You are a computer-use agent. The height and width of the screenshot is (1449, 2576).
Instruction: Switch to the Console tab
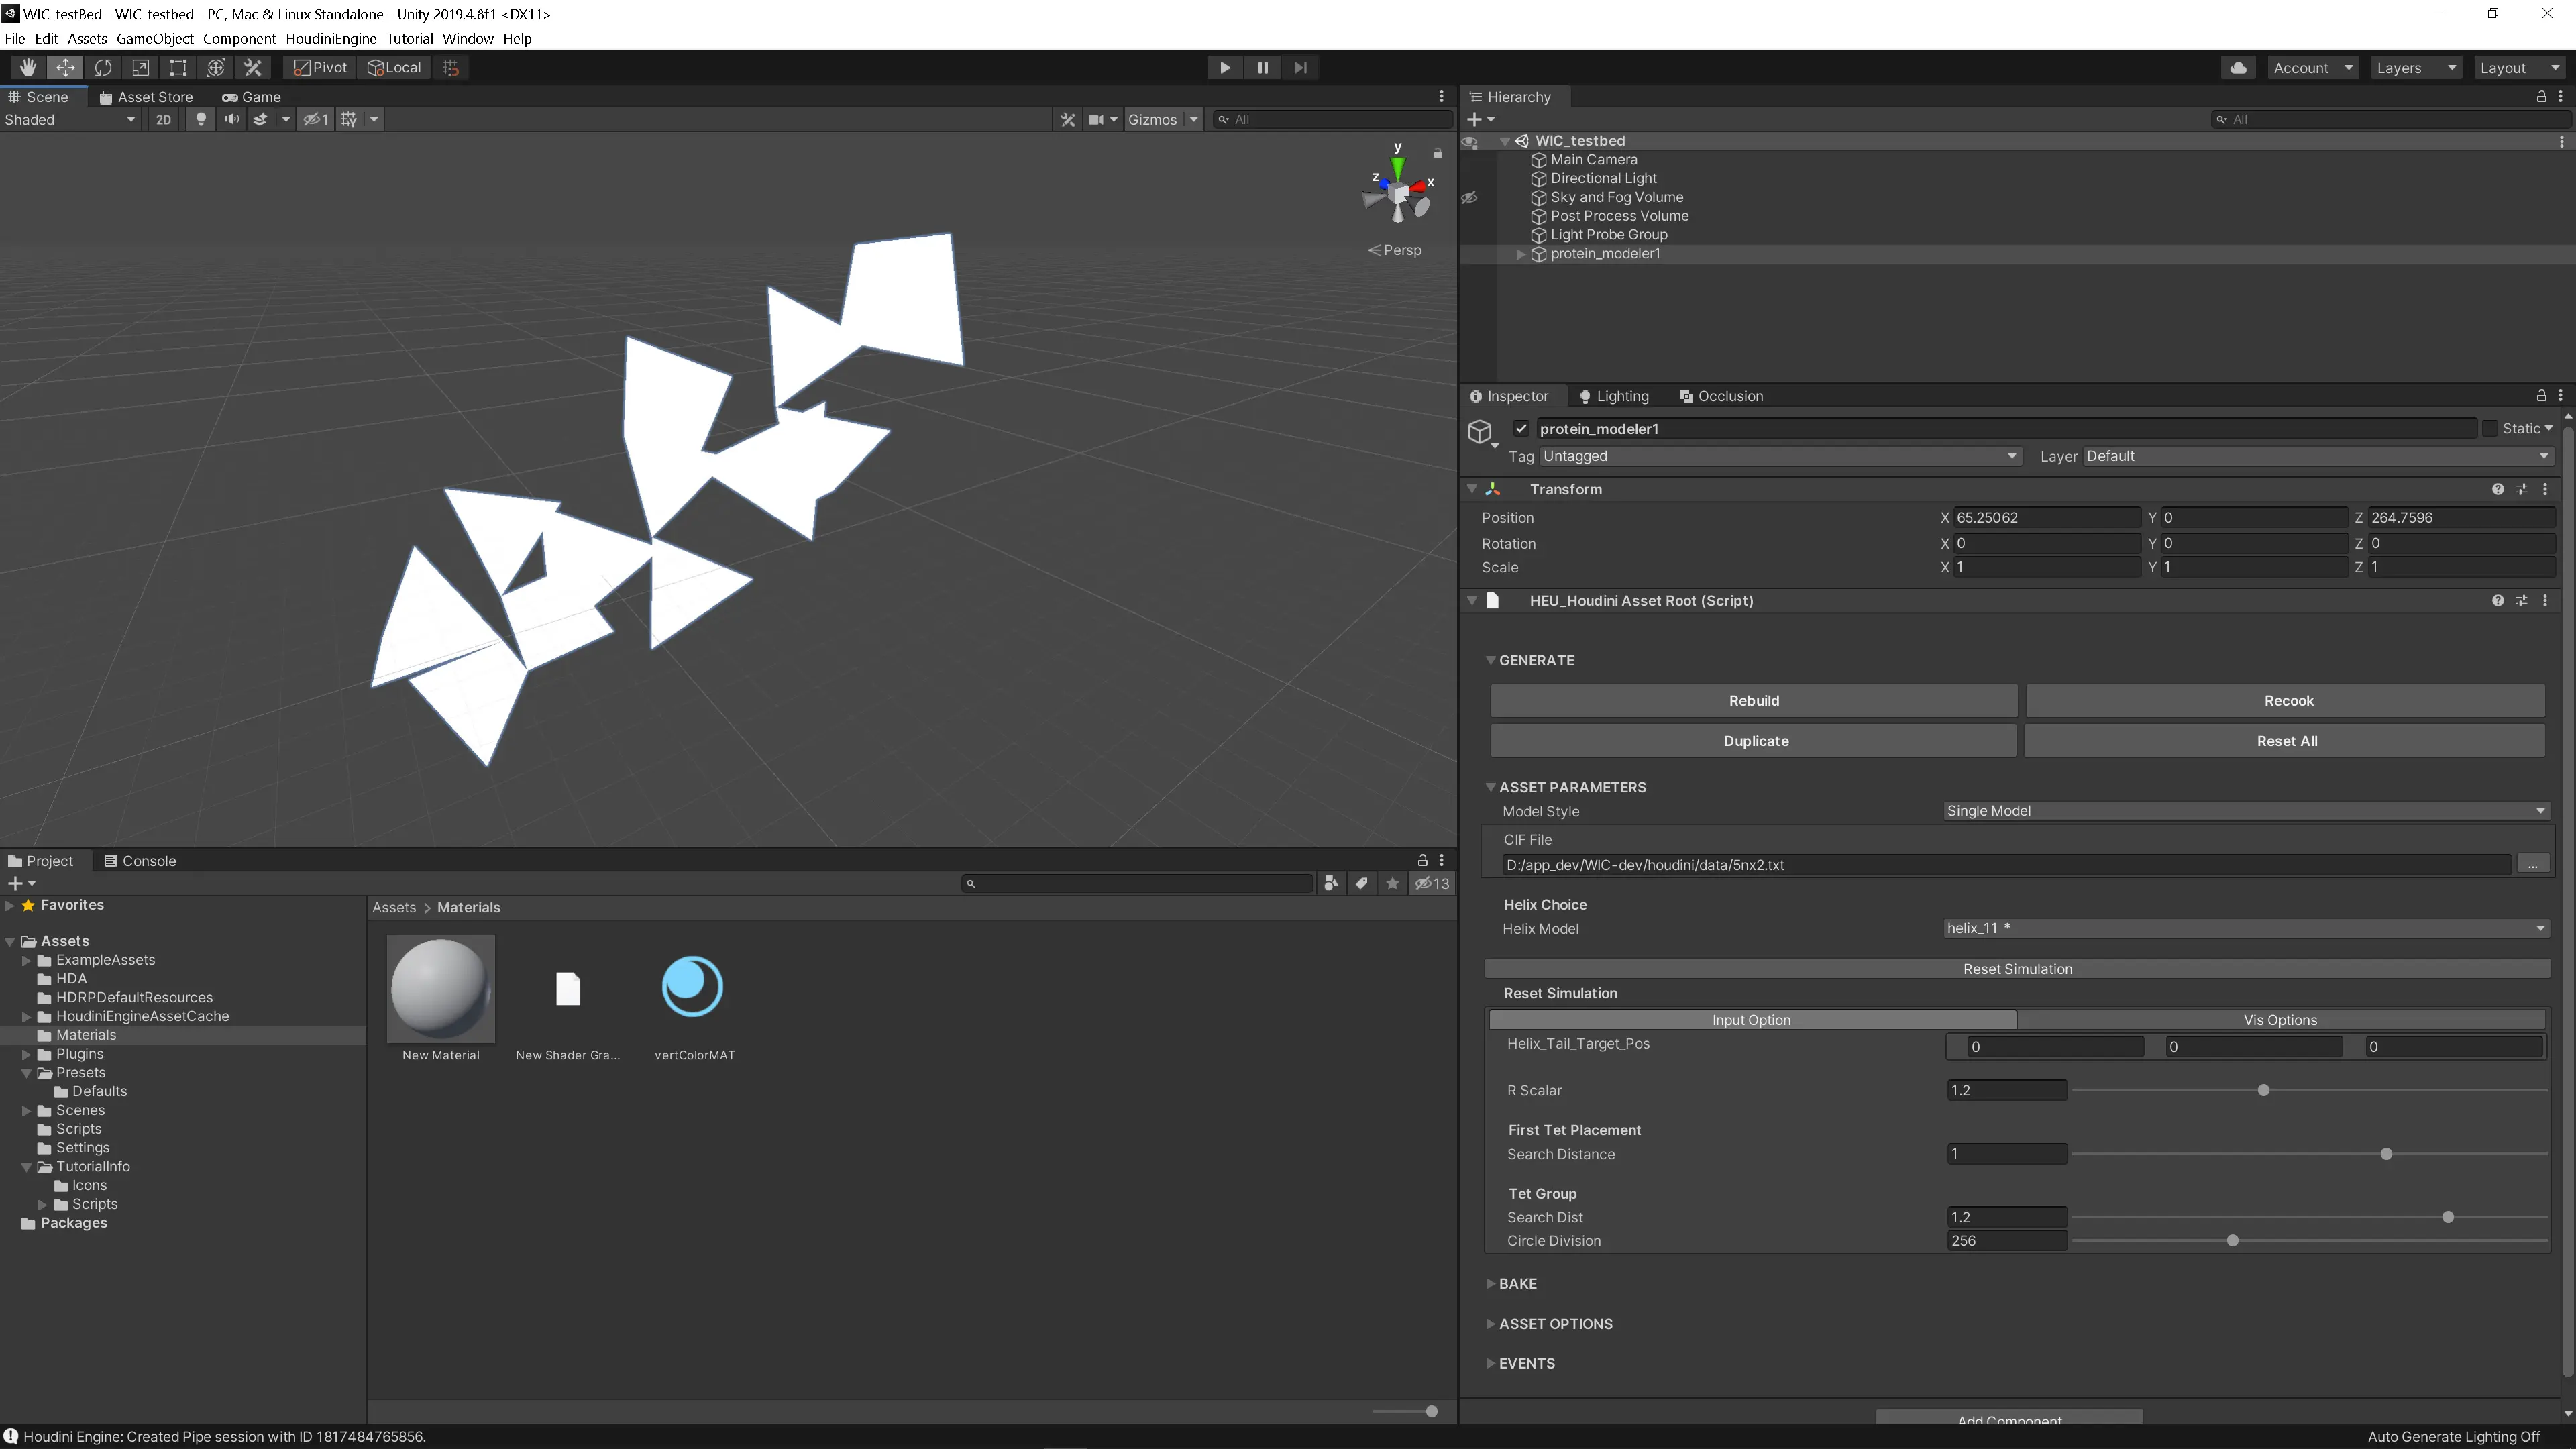(140, 861)
